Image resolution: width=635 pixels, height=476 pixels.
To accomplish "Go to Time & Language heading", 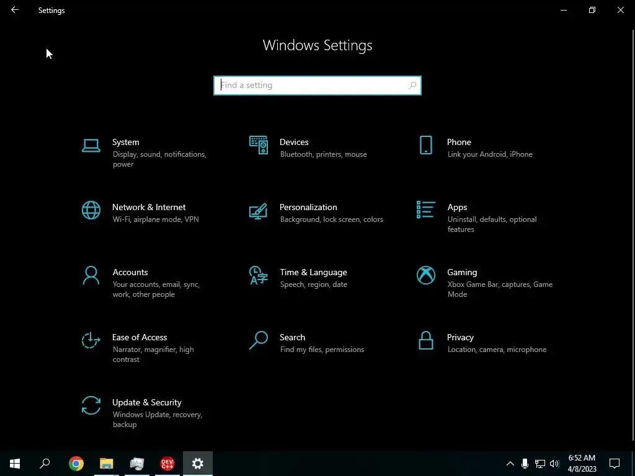I will click(x=313, y=273).
